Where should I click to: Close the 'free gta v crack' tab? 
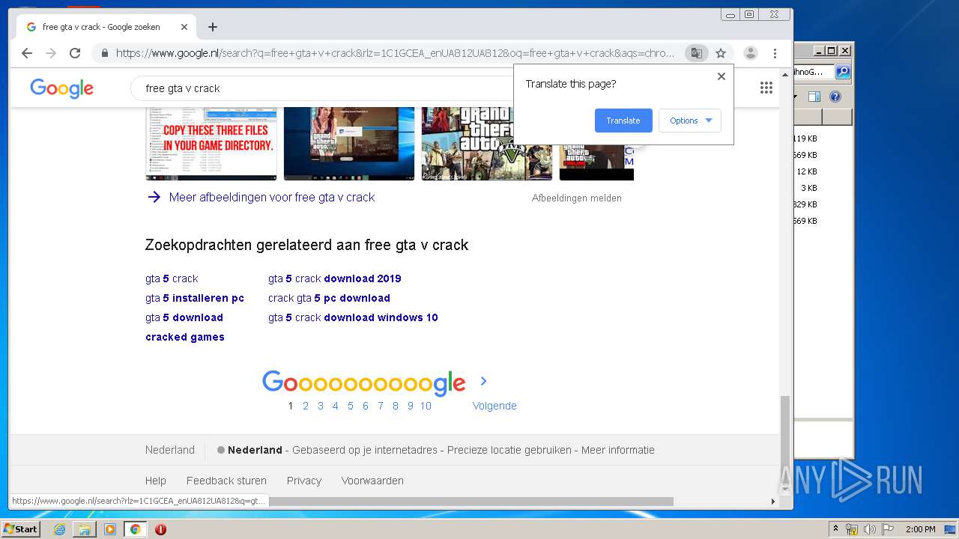pyautogui.click(x=184, y=27)
